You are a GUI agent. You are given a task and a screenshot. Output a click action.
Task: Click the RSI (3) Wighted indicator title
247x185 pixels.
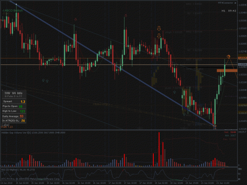(x=18, y=170)
